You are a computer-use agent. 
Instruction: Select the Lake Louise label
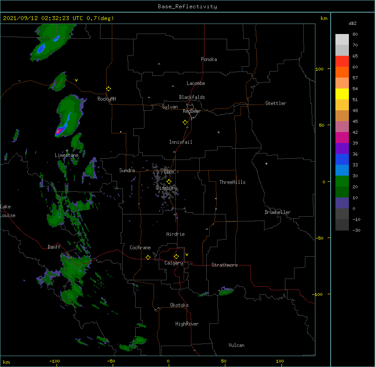[x=8, y=211]
